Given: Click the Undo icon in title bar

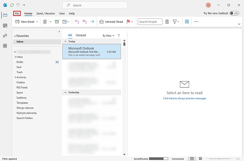Looking at the screenshot, I should (x=18, y=5).
